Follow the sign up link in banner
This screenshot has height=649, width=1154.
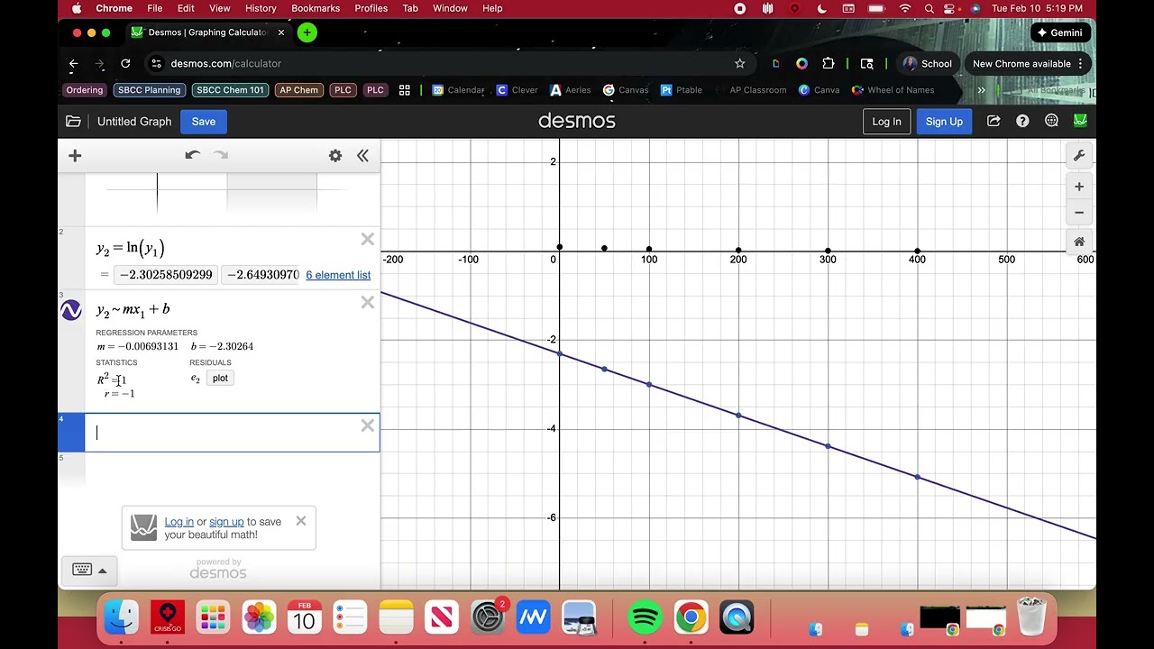tap(226, 522)
